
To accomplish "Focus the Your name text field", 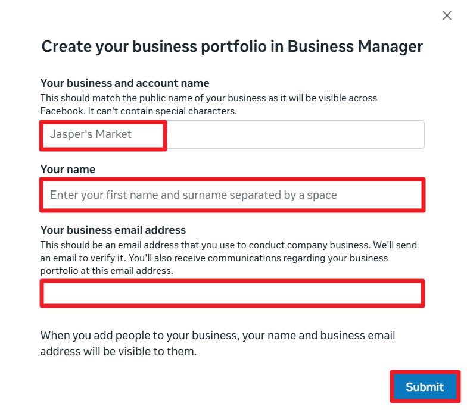I will click(x=232, y=195).
